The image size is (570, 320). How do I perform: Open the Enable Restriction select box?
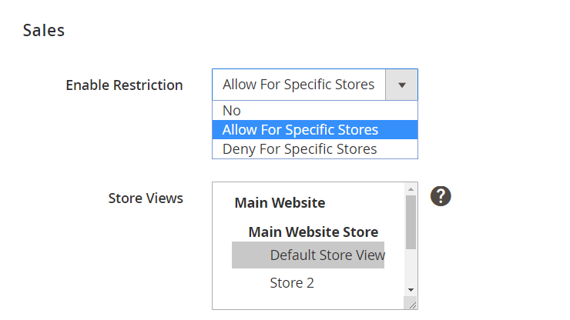315,85
